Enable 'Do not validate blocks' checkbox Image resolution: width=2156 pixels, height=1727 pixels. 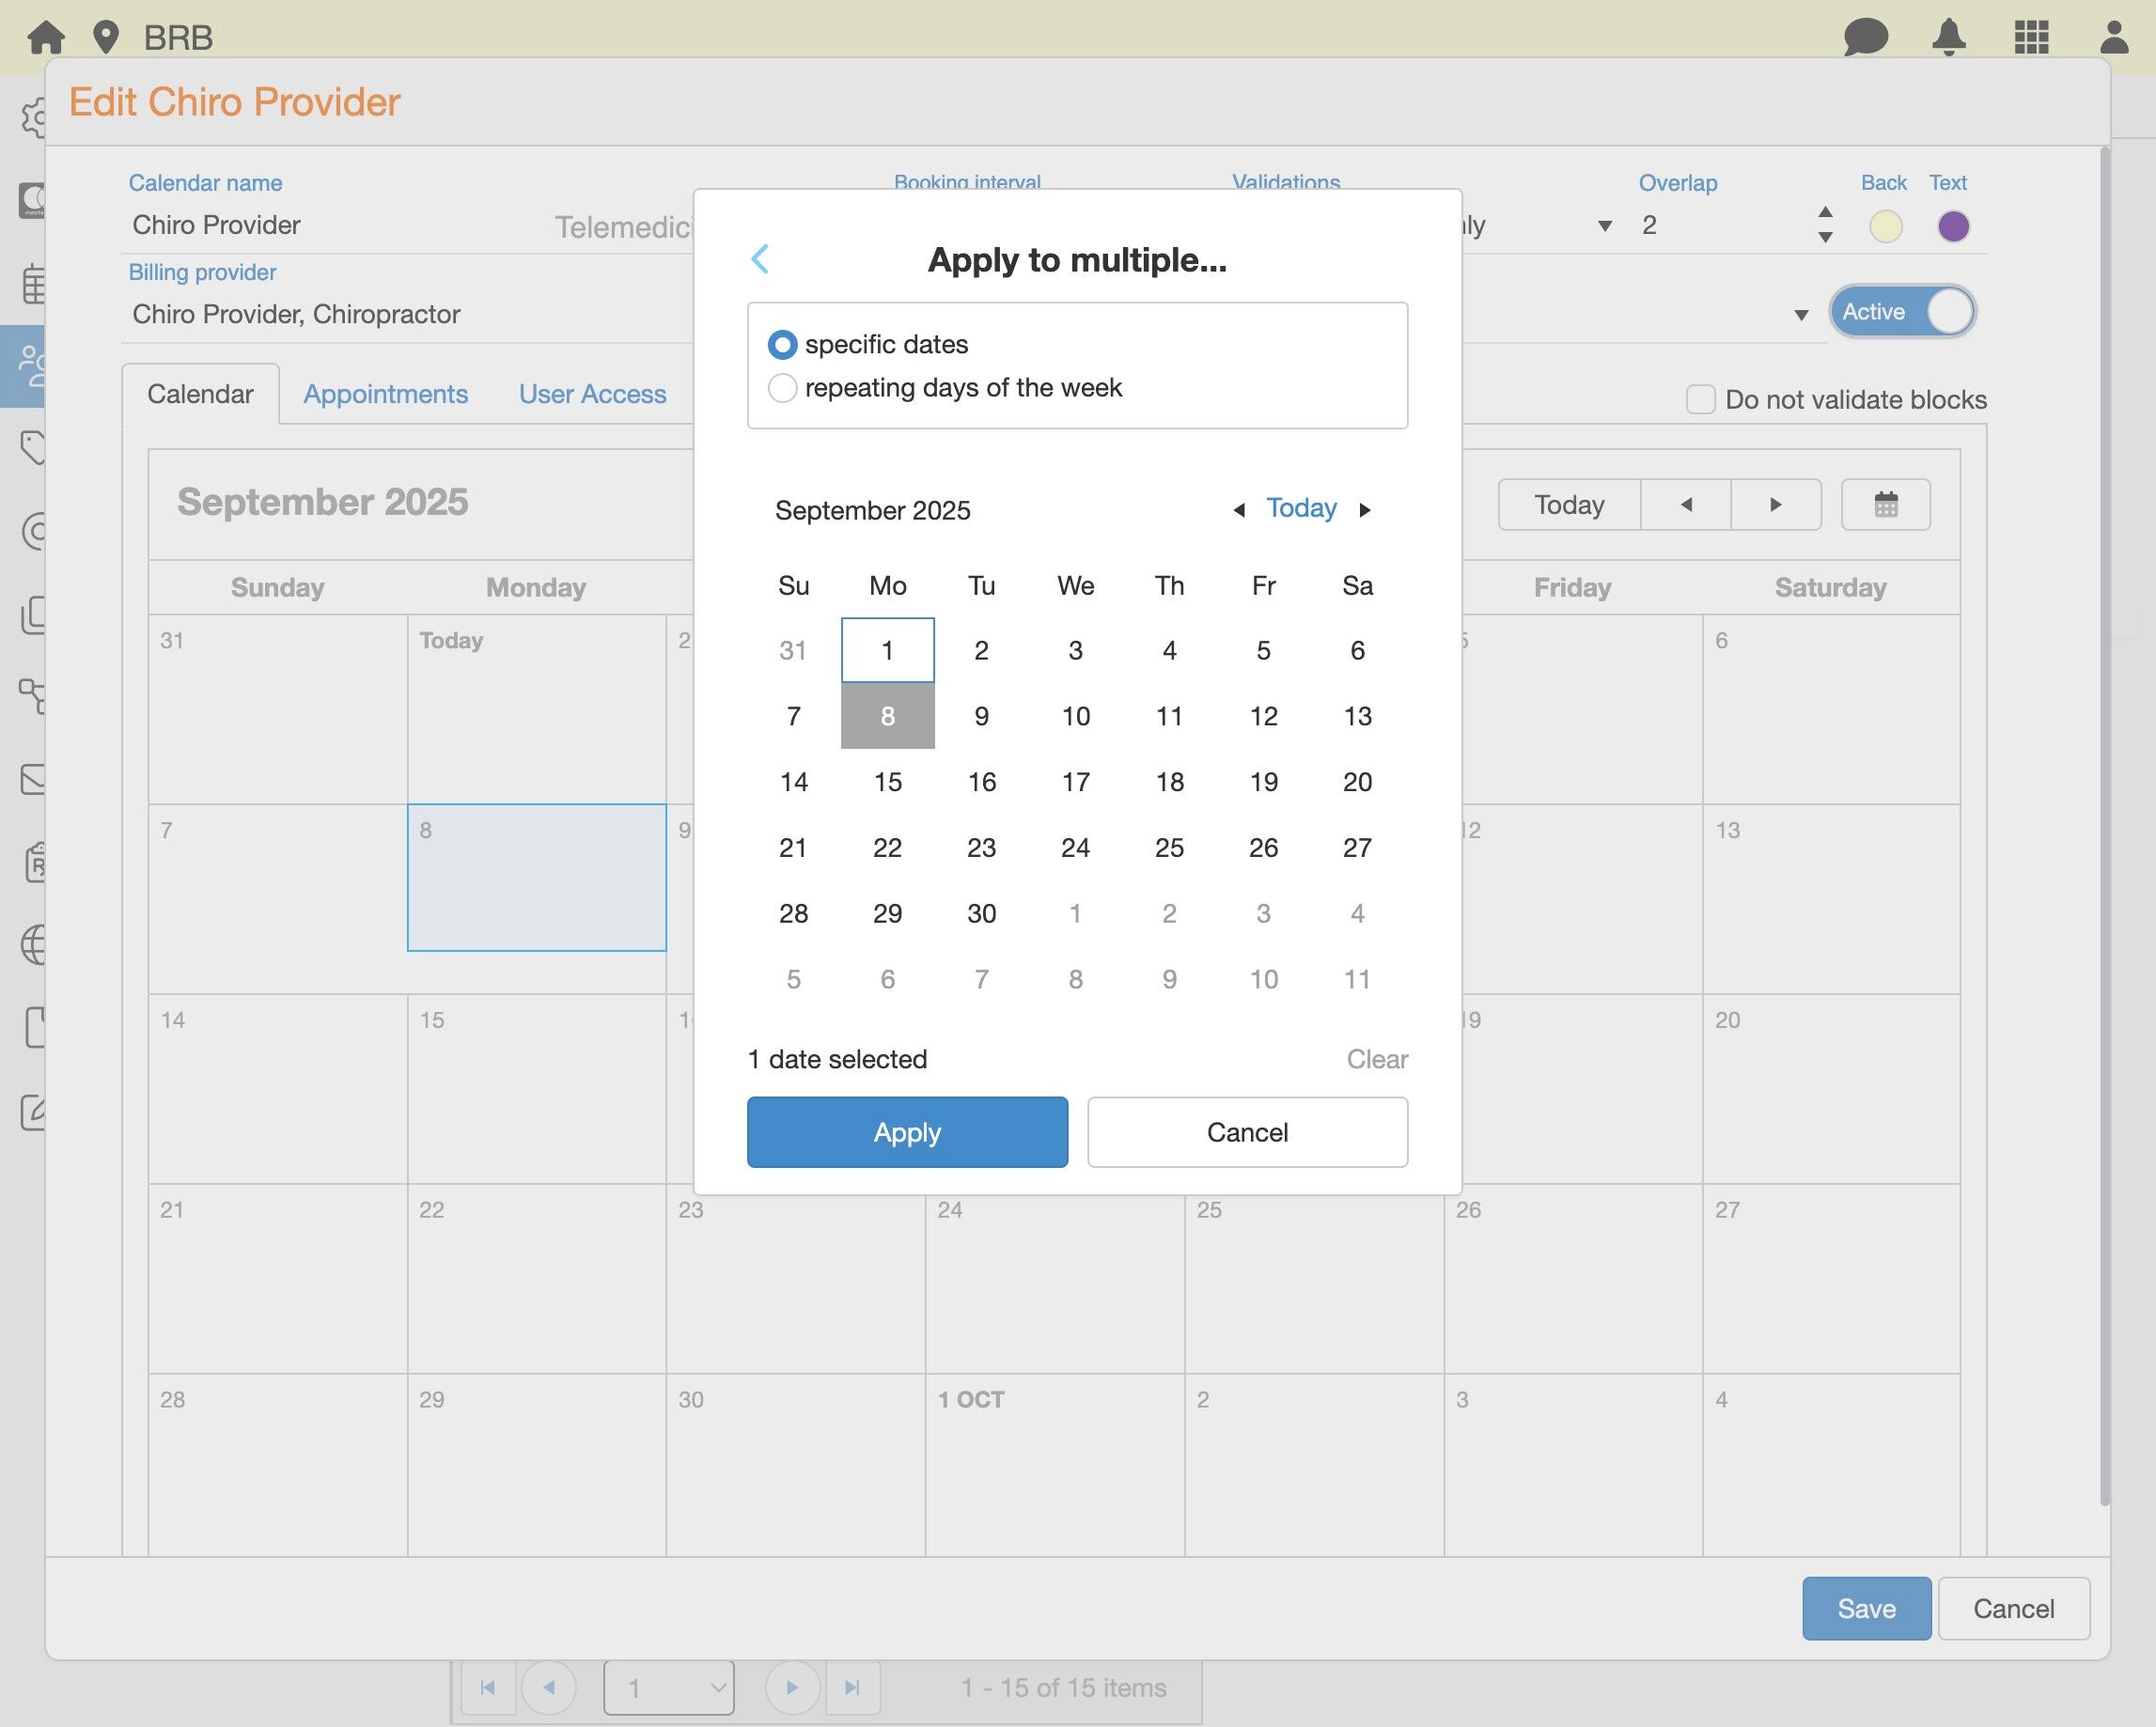(x=1700, y=399)
